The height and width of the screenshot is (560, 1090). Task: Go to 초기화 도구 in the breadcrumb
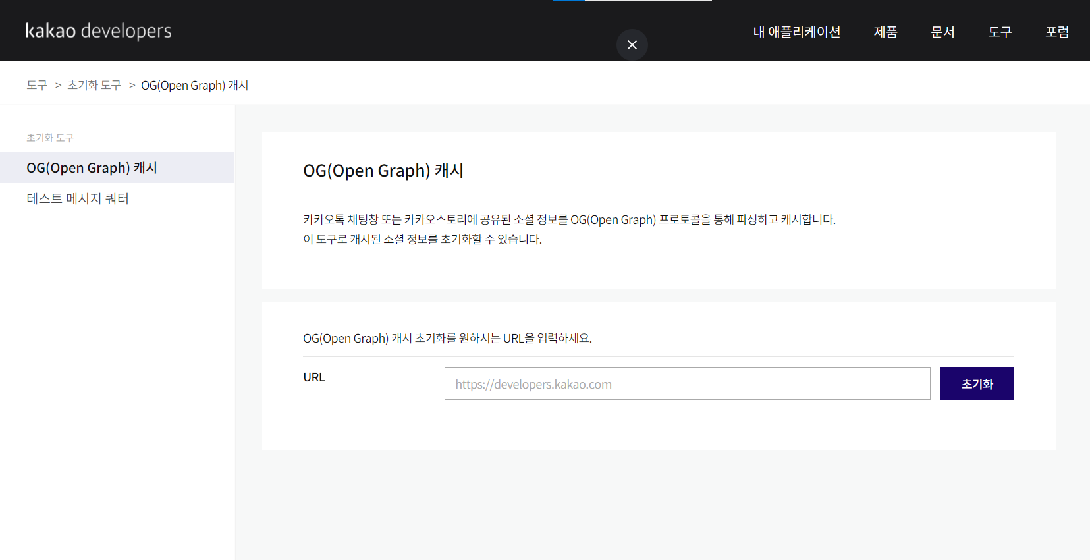[x=94, y=85]
